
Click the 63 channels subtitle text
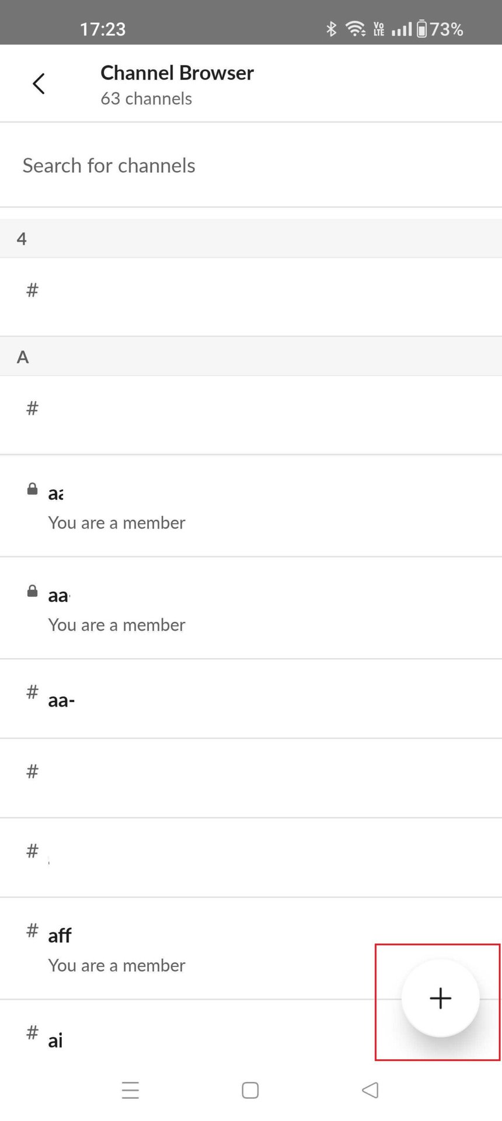[146, 99]
